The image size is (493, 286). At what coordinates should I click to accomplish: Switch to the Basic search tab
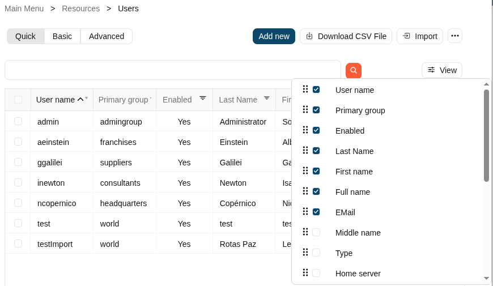[x=62, y=36]
